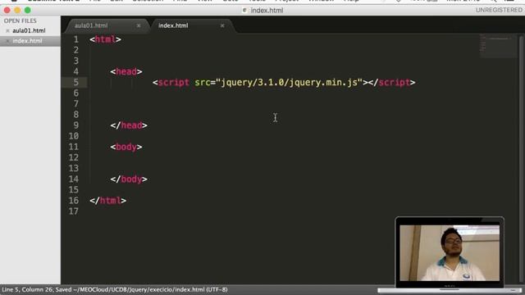Click line number 16 in the gutter

[74, 201]
